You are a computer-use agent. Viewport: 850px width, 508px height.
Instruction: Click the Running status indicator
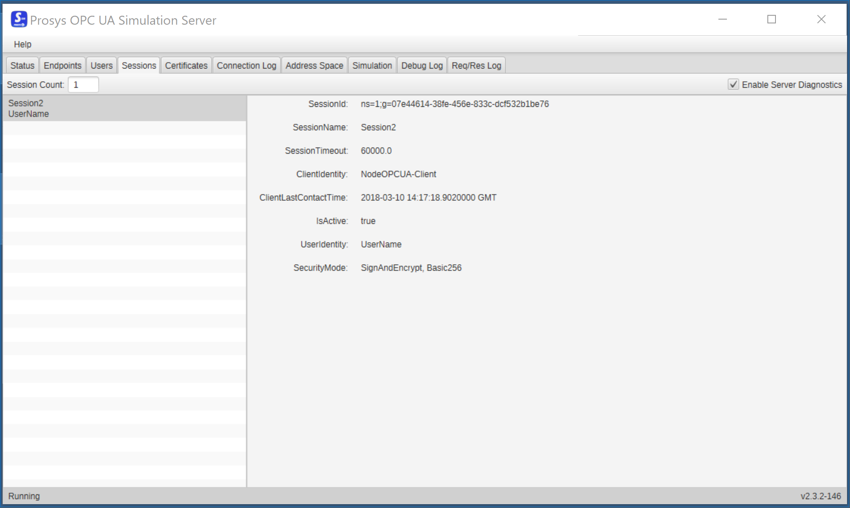[x=24, y=496]
